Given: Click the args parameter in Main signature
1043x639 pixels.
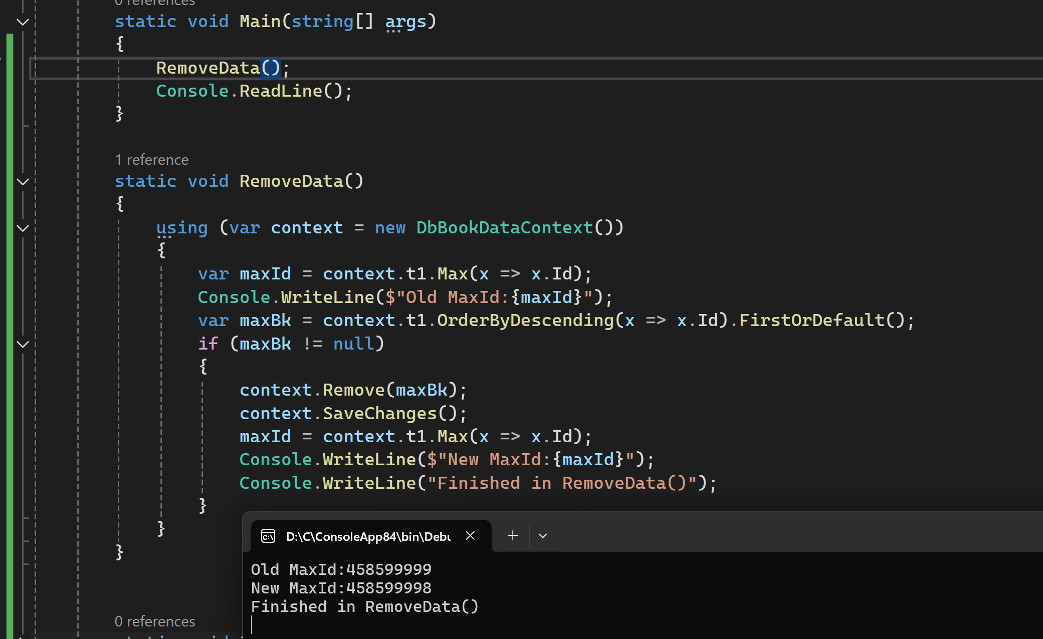Looking at the screenshot, I should (x=405, y=22).
